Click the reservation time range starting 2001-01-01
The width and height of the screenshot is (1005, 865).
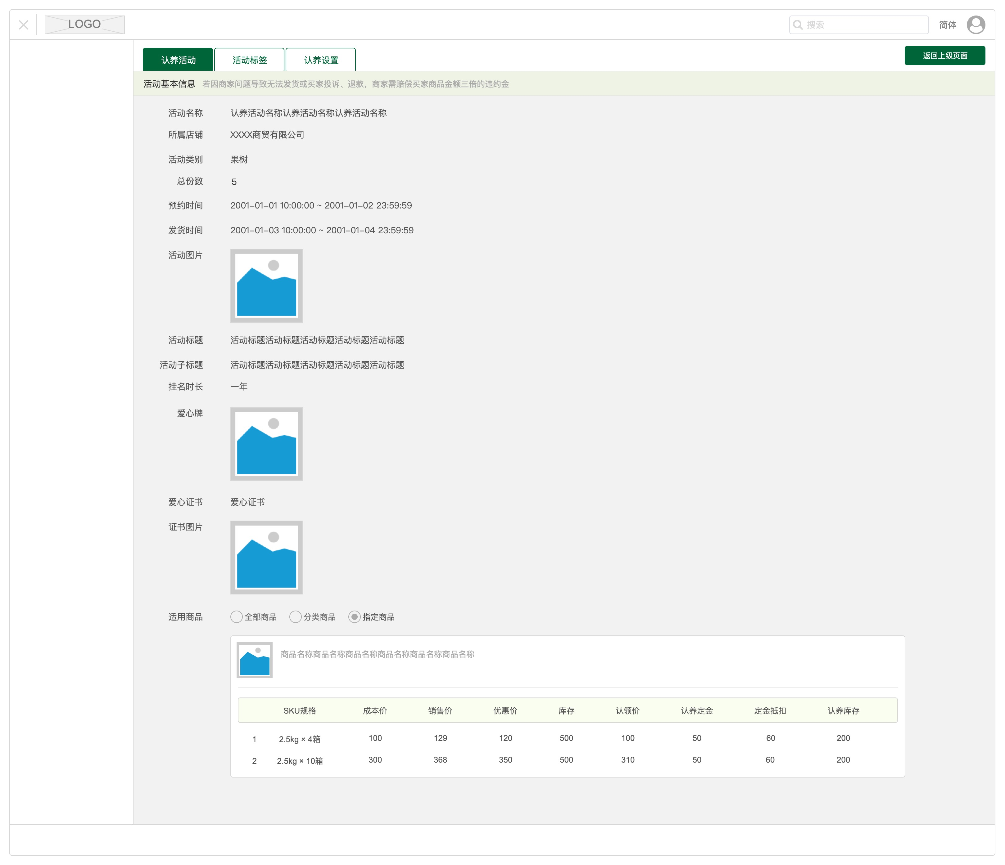[321, 205]
